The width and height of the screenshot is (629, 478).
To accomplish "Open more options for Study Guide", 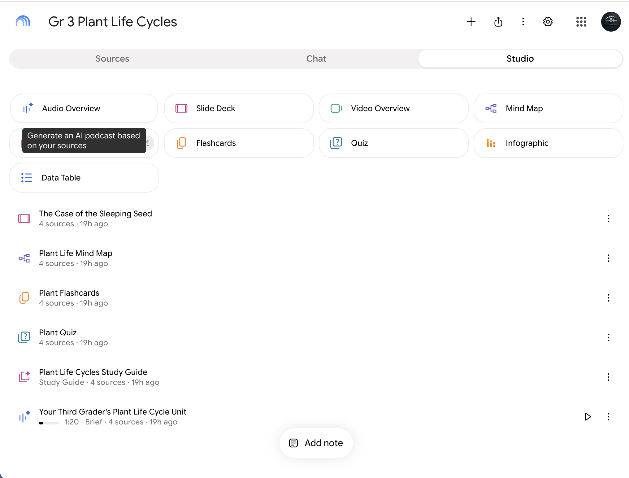I will pyautogui.click(x=608, y=377).
